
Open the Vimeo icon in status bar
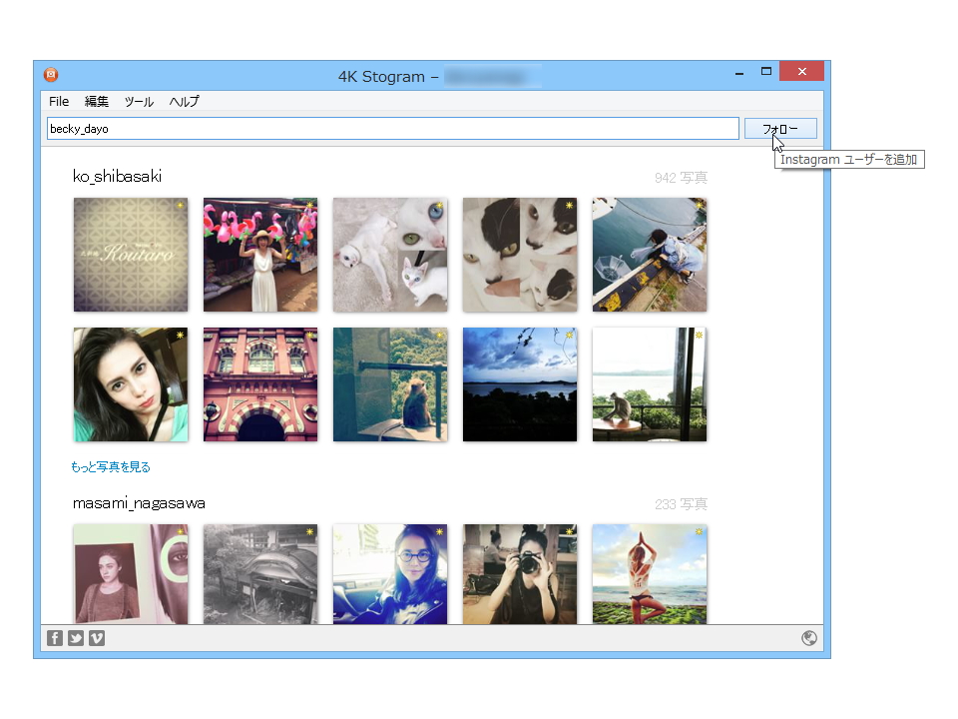pyautogui.click(x=97, y=638)
